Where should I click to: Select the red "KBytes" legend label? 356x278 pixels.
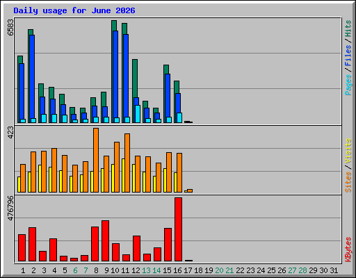coord(348,250)
